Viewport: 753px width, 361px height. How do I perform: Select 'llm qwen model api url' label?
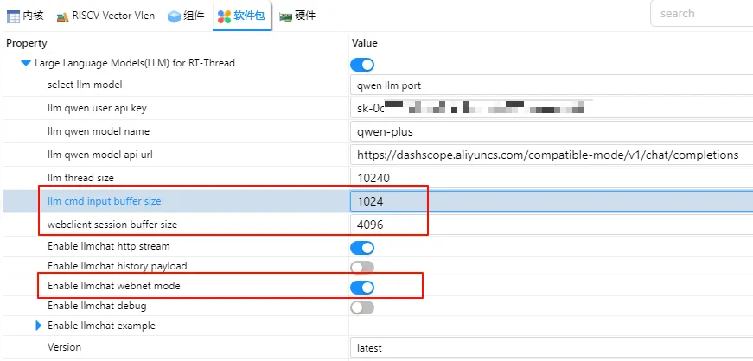[100, 155]
